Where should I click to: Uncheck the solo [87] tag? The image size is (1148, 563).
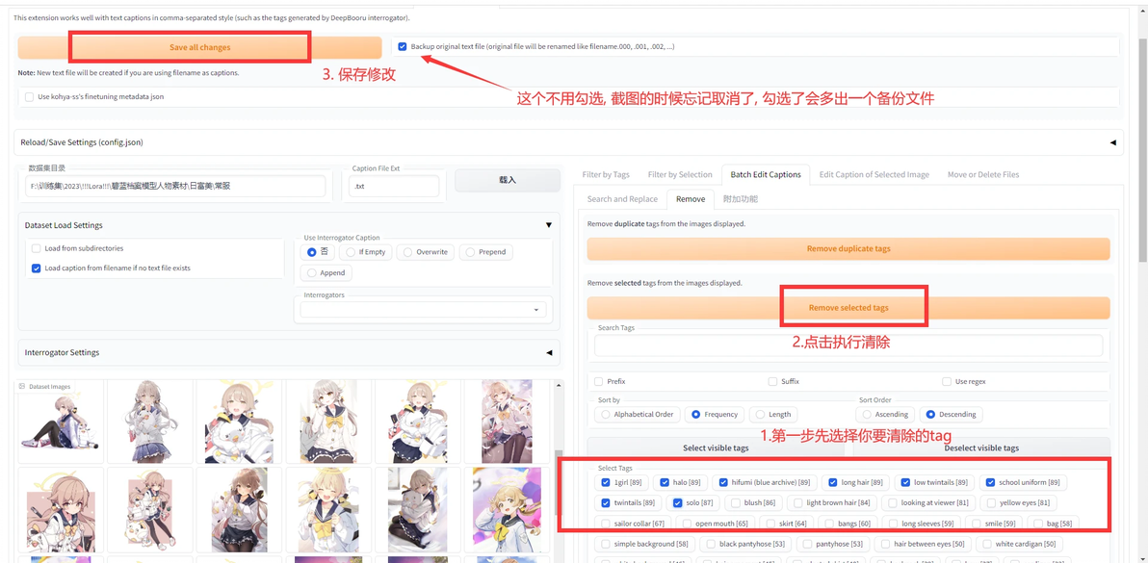[678, 503]
